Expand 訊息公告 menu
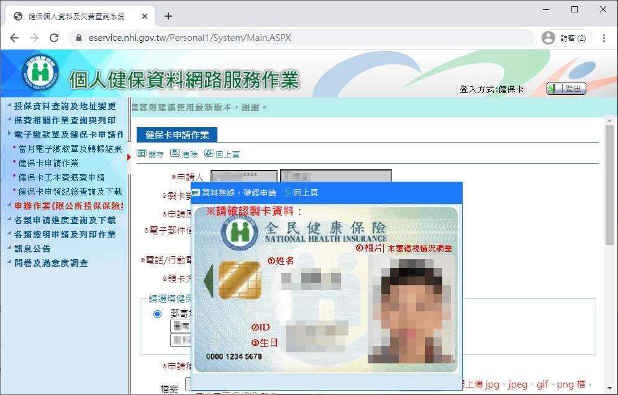This screenshot has height=395, width=618. tap(32, 249)
